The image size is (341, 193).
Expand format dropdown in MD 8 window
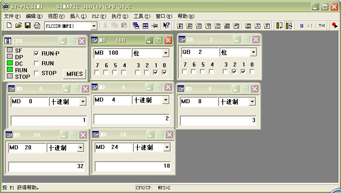click(x=252, y=102)
